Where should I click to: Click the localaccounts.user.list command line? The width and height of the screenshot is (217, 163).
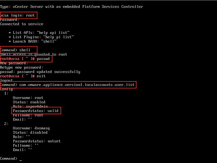coord(67,85)
